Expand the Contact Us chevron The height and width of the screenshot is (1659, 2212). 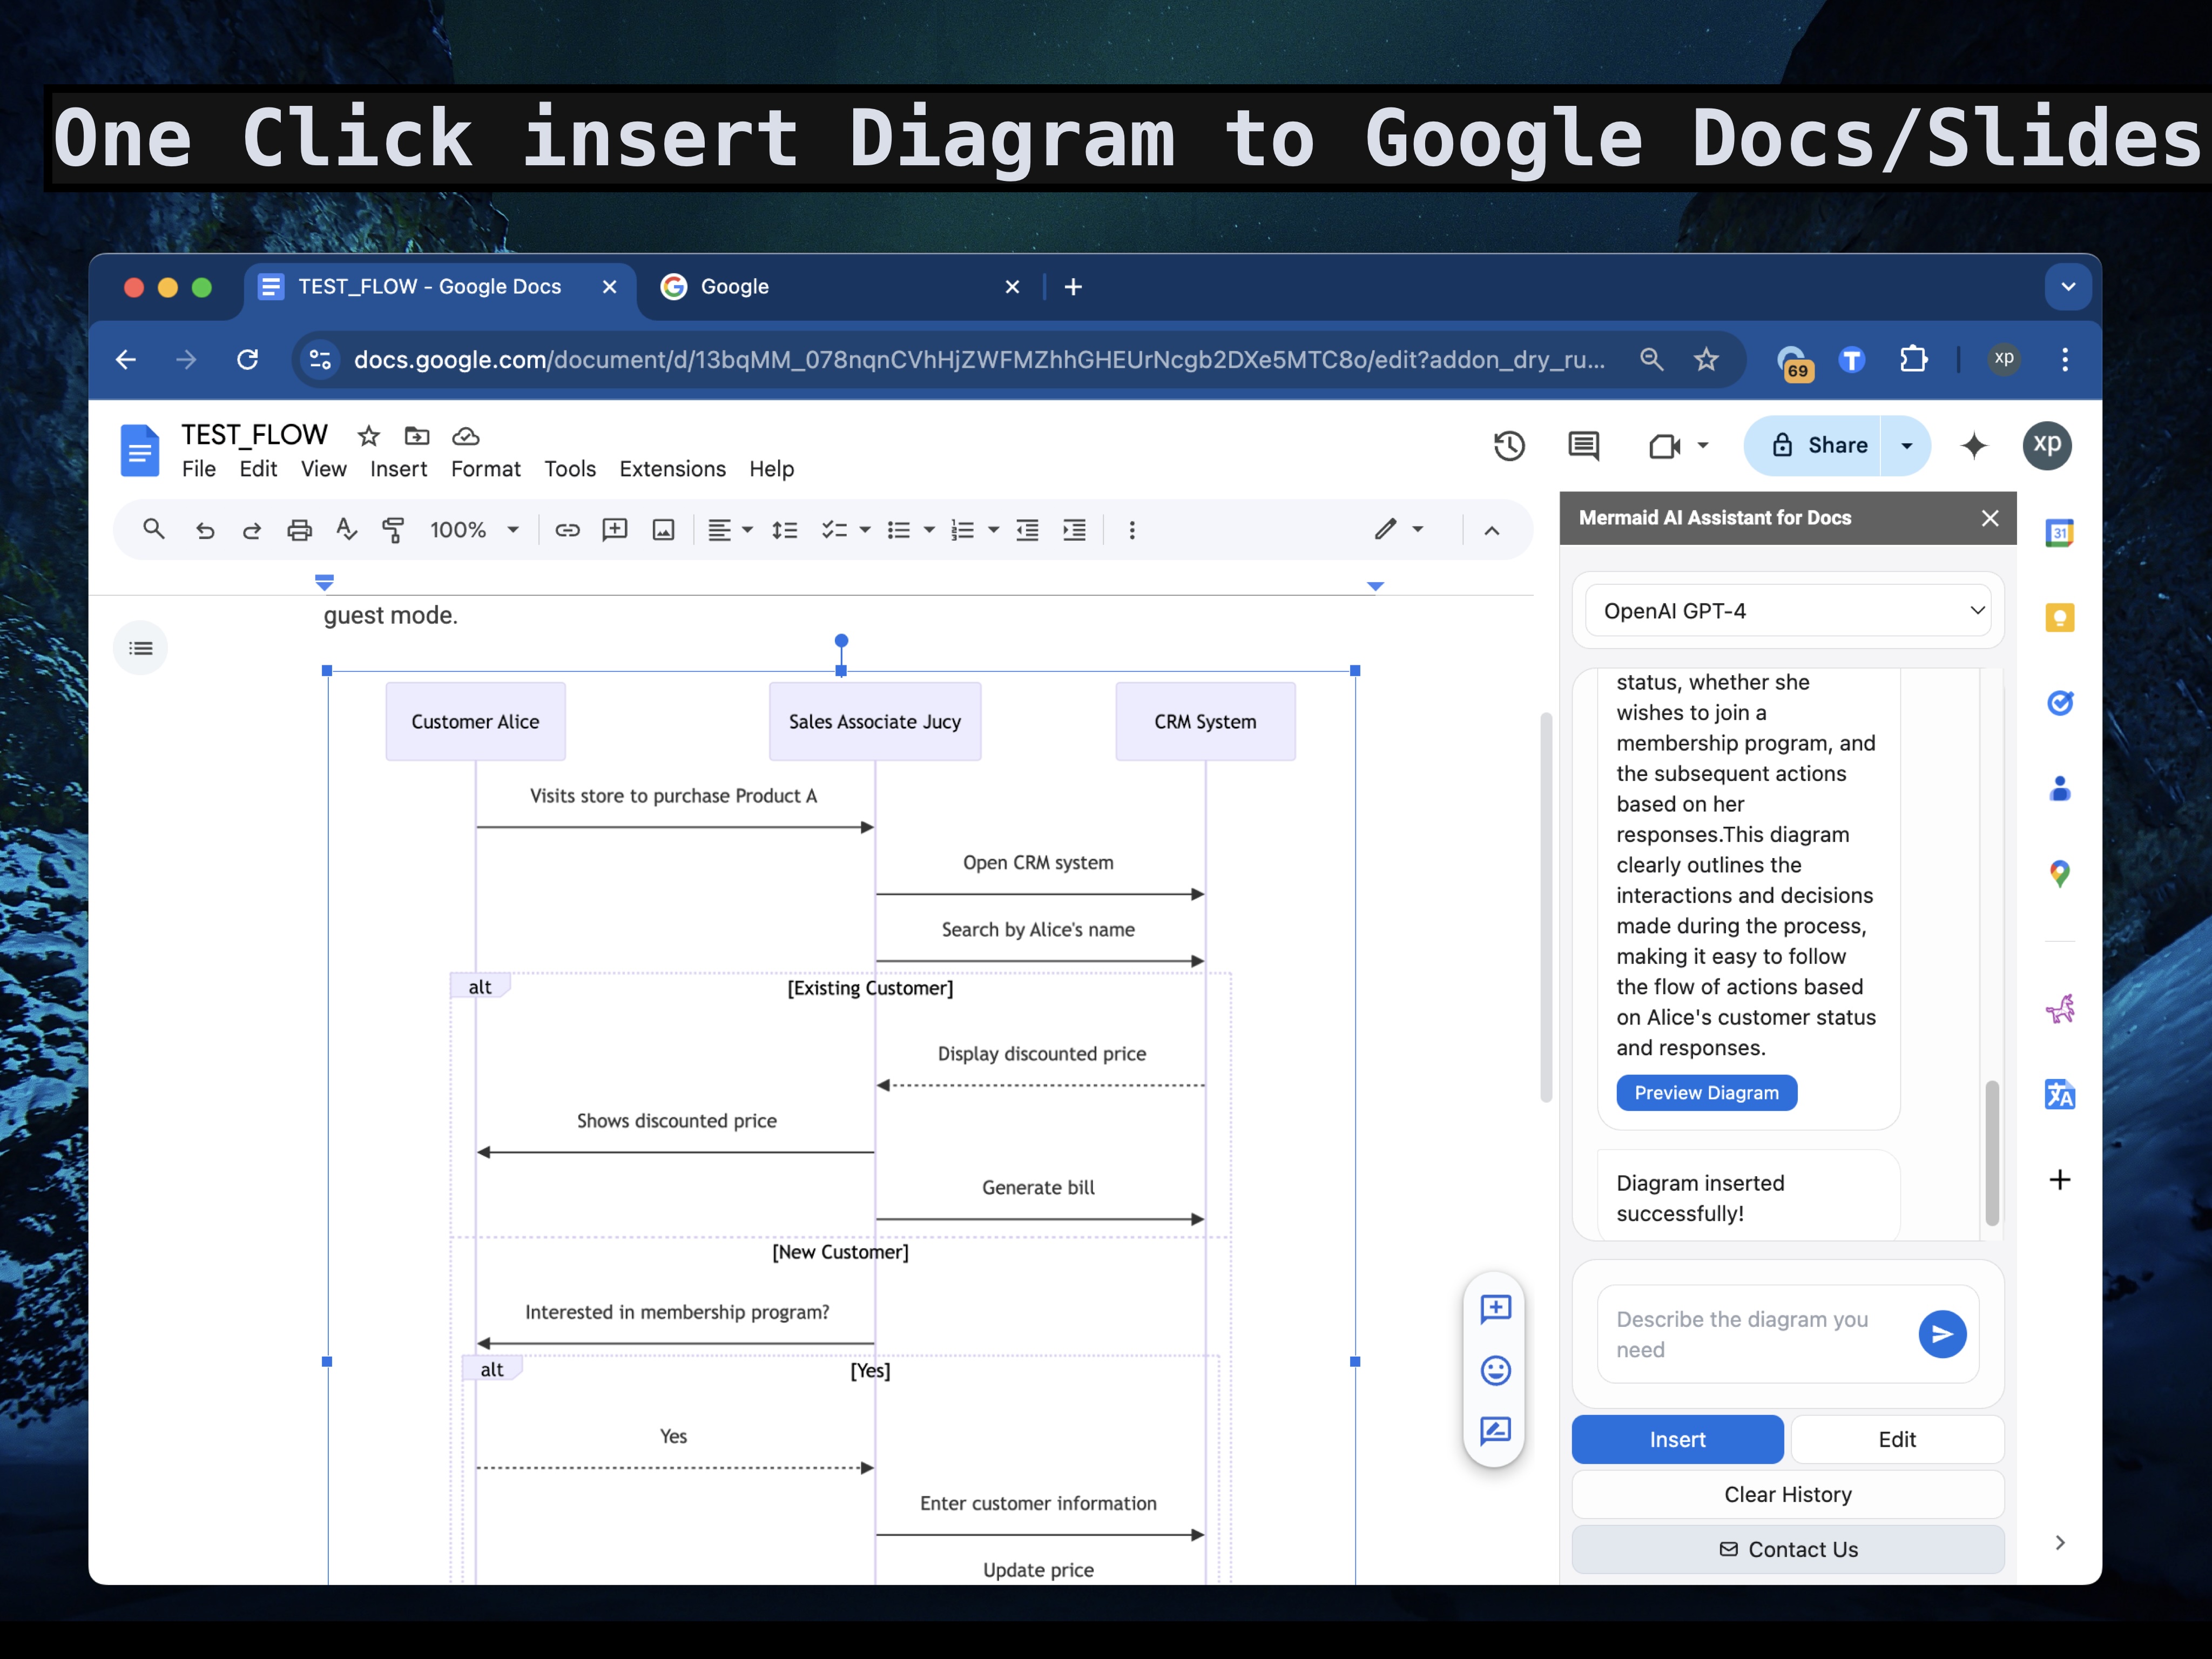(x=2060, y=1542)
